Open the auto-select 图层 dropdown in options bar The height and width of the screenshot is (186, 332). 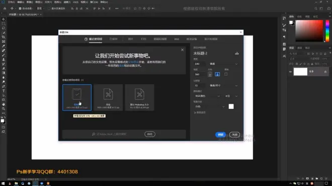click(x=41, y=9)
